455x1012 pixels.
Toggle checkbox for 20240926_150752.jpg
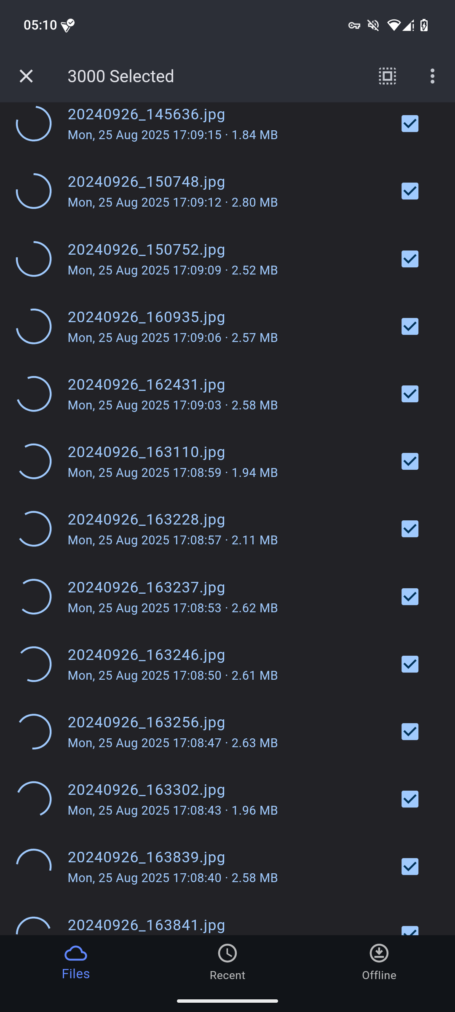[409, 259]
